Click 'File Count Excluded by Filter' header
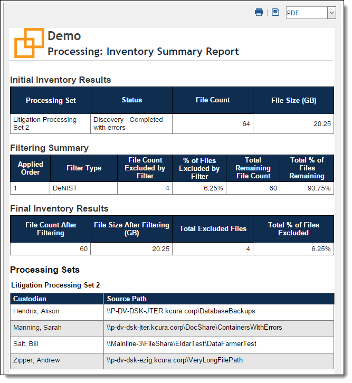 (x=145, y=168)
